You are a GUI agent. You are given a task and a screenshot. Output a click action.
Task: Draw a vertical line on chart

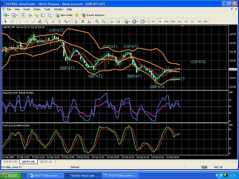[20, 22]
